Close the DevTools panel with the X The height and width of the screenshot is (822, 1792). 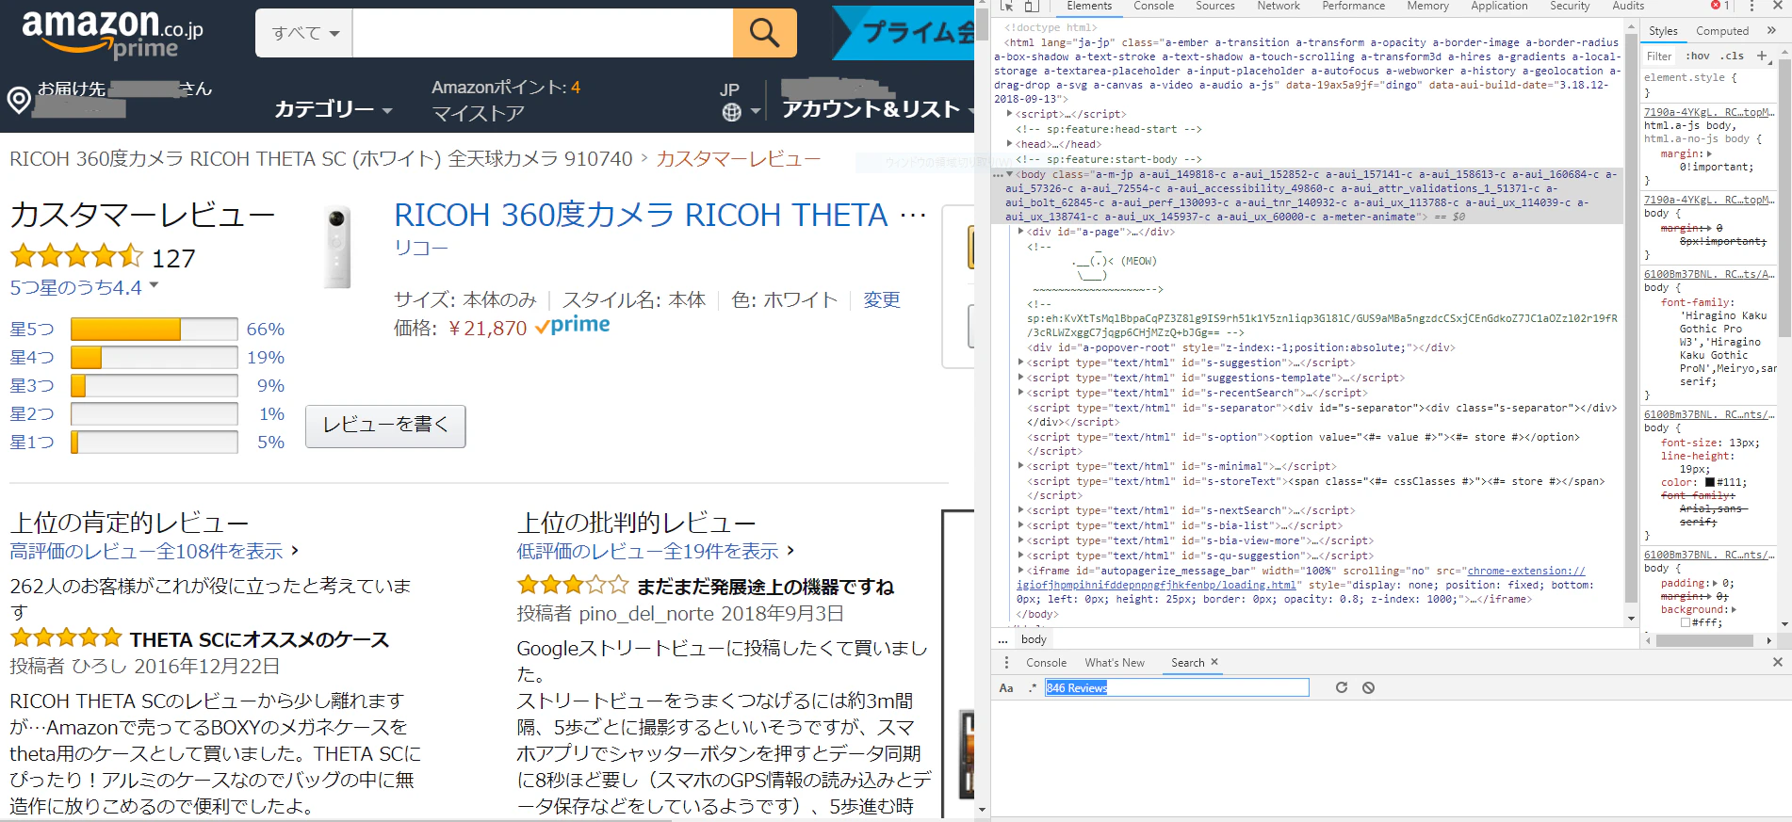[1777, 6]
